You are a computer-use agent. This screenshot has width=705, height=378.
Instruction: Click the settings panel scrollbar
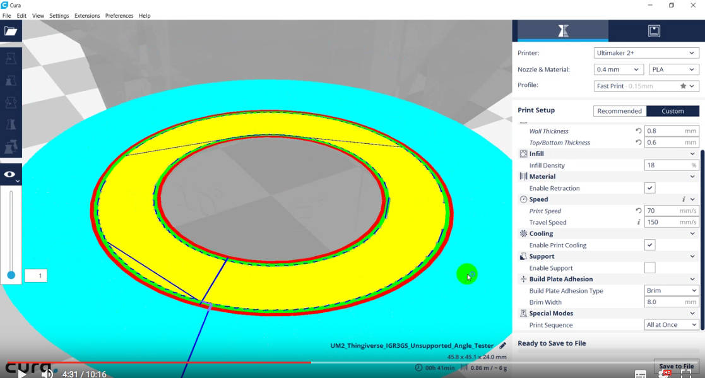[x=702, y=240]
